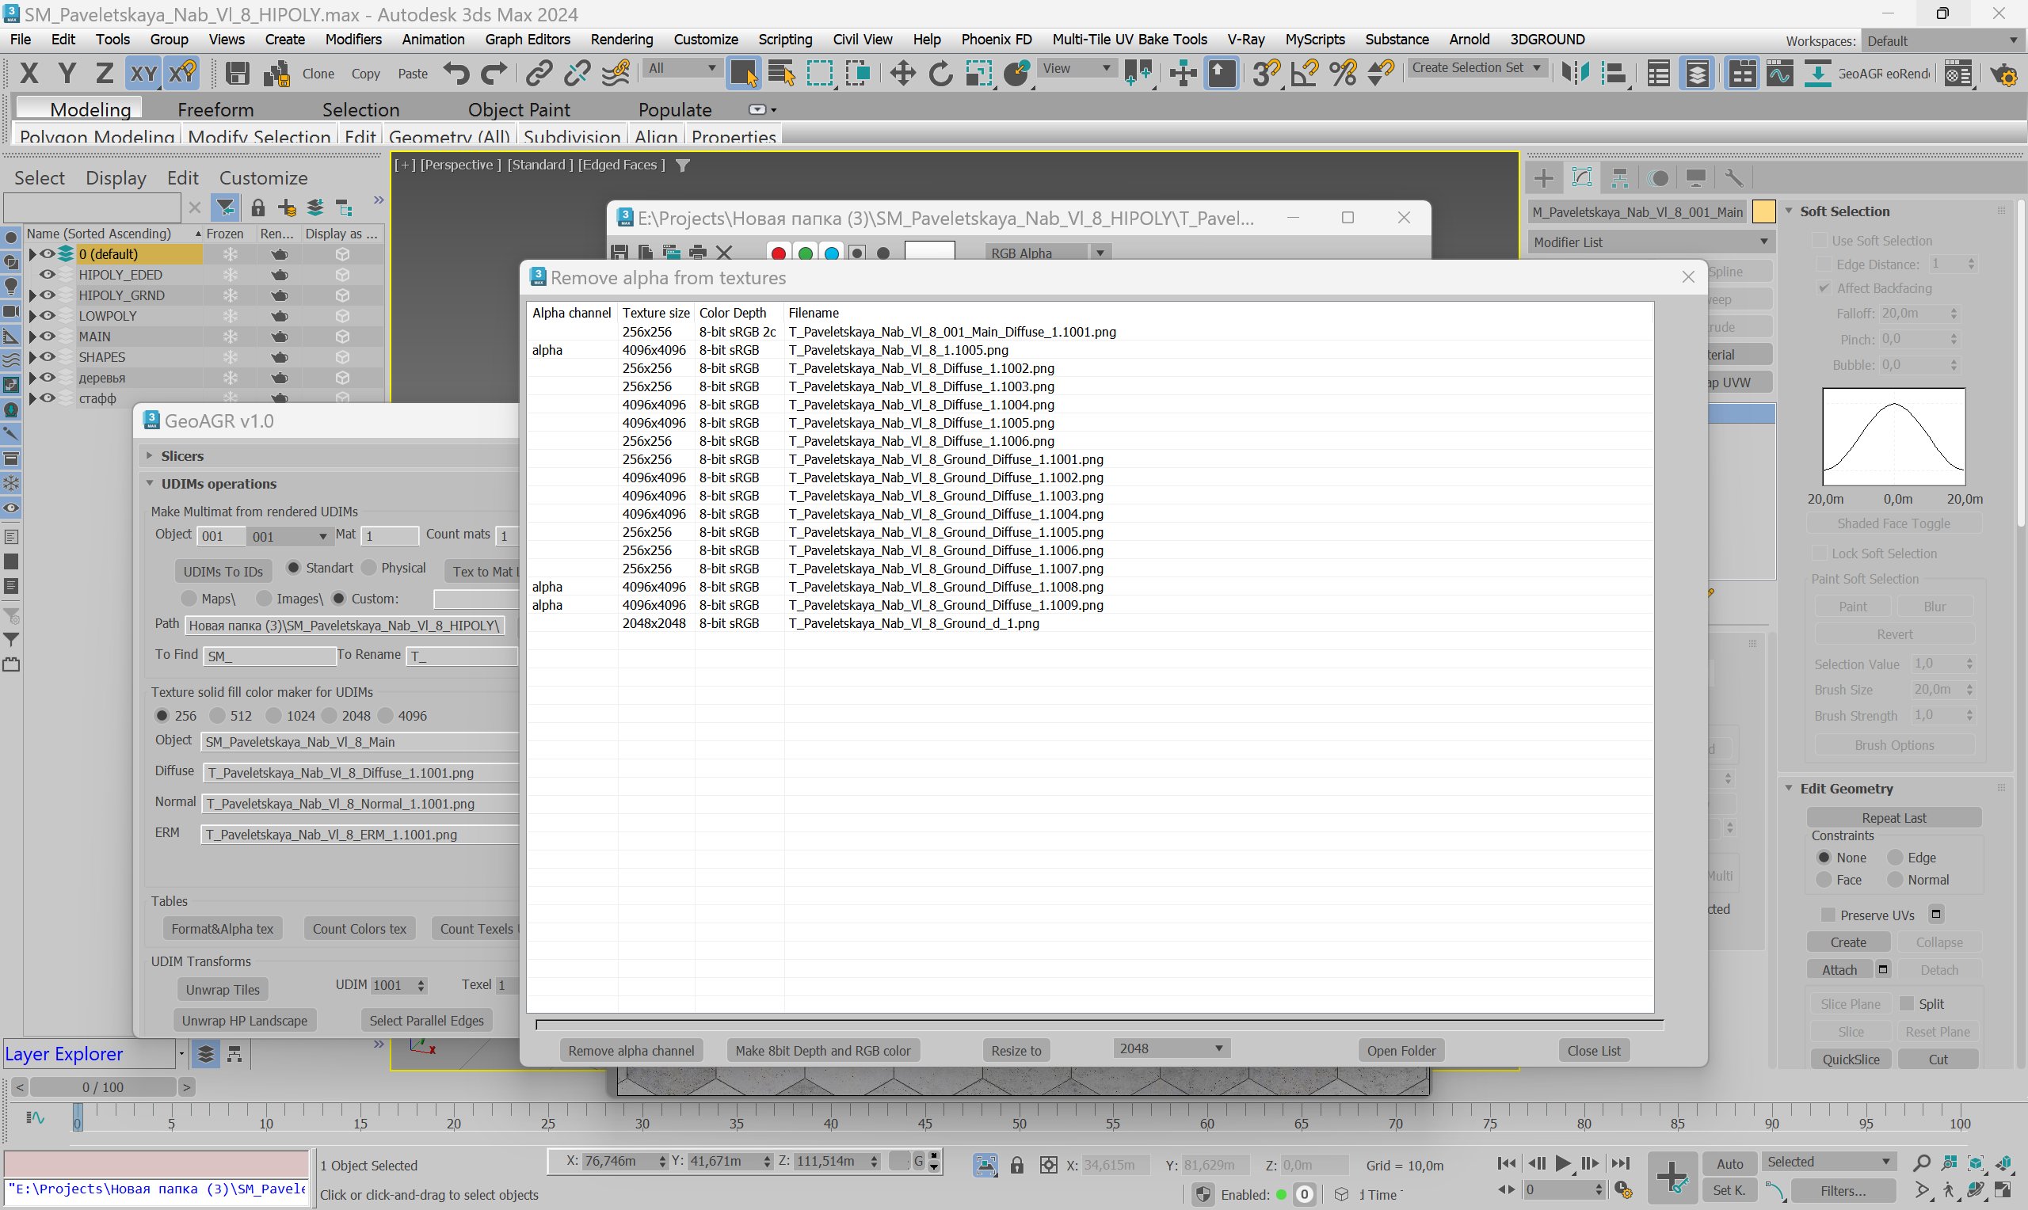Toggle the Angle Snap icon
Viewport: 2028px width, 1210px height.
click(1305, 74)
